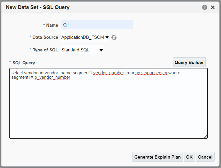
Task: Click the dialog title New Data Set - SQL Query
Action: pyautogui.click(x=38, y=7)
